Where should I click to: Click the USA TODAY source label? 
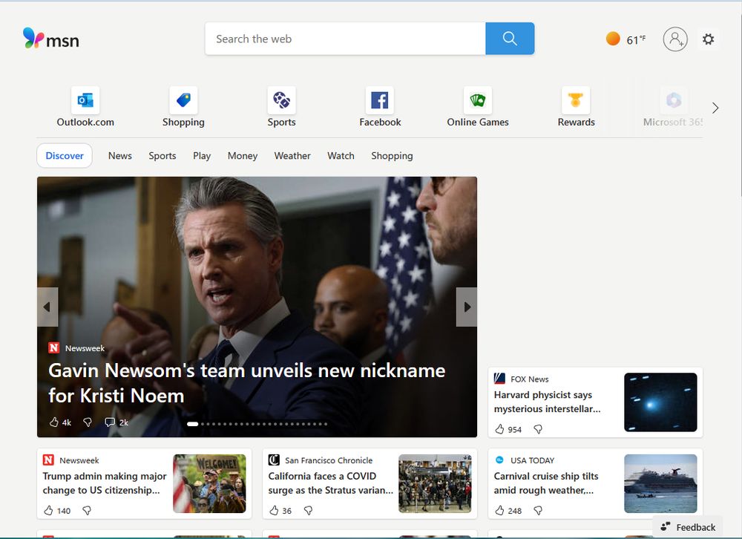532,460
